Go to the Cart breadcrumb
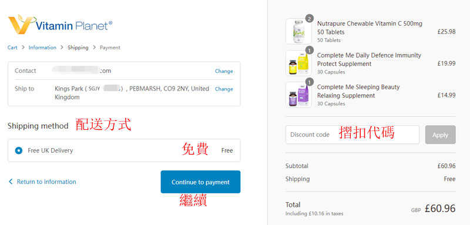 [12, 48]
